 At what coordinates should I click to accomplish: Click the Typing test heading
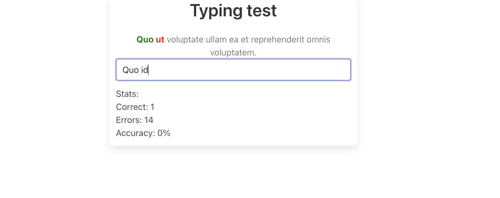tap(233, 10)
